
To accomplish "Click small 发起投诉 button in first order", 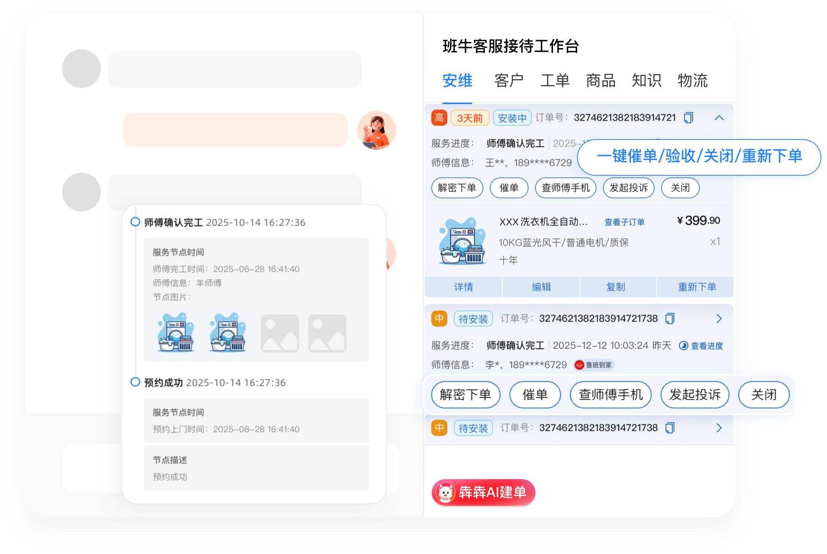I will 629,188.
